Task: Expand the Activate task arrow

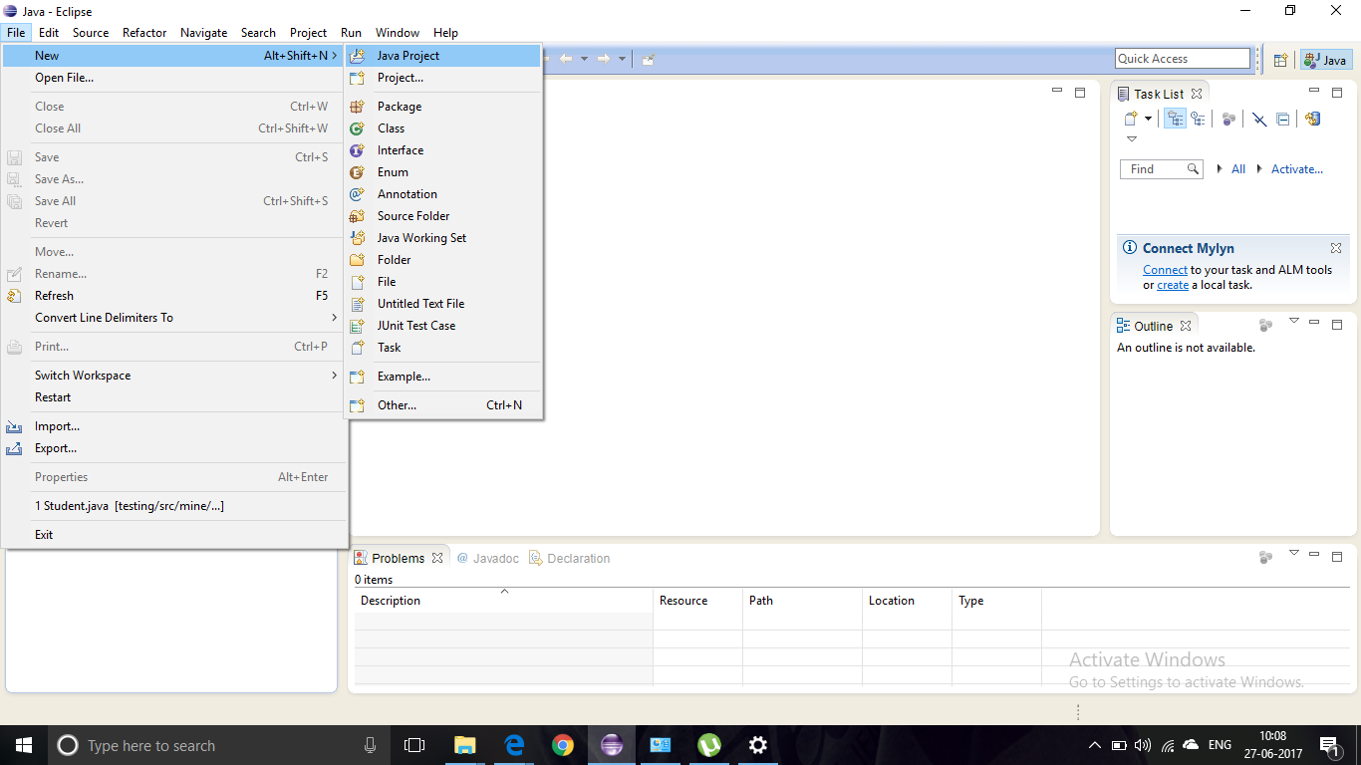Action: point(1259,169)
